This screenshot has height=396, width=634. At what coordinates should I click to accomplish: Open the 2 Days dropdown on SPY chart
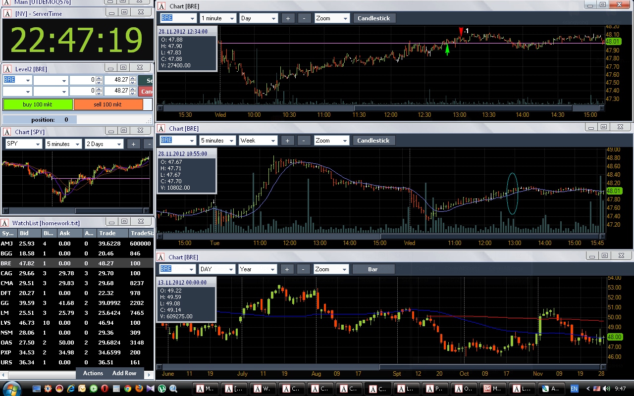(104, 144)
